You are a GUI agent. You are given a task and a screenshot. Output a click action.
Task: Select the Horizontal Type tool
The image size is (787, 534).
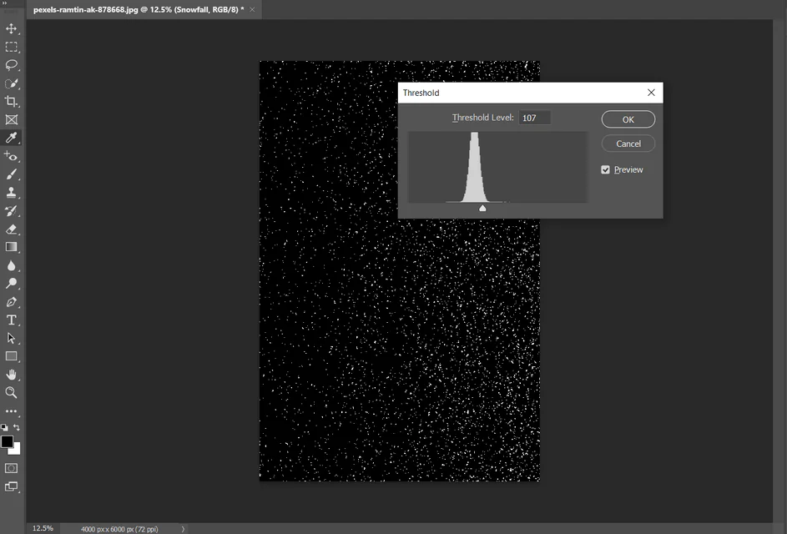[x=12, y=320]
